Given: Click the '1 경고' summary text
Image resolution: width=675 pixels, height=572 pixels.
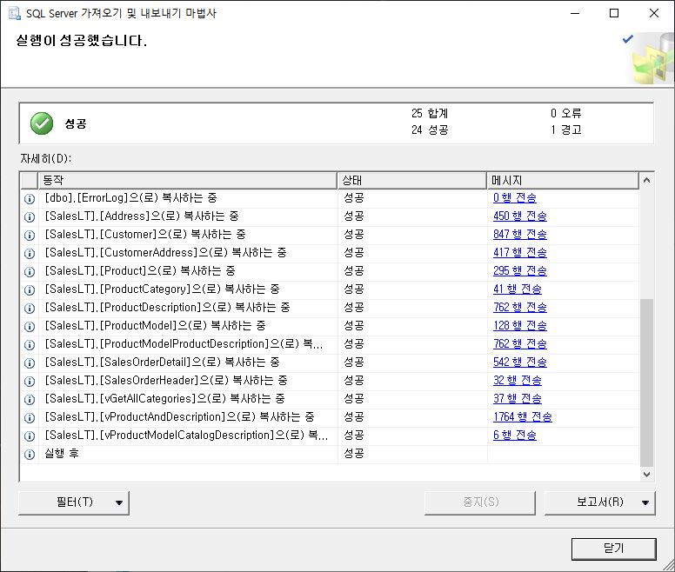Looking at the screenshot, I should coord(566,130).
